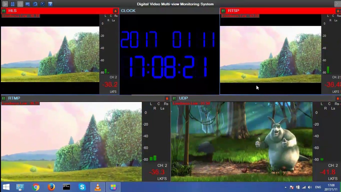The height and width of the screenshot is (192, 341).
Task: Click the Action Center flag tray icon
Action: (292, 187)
